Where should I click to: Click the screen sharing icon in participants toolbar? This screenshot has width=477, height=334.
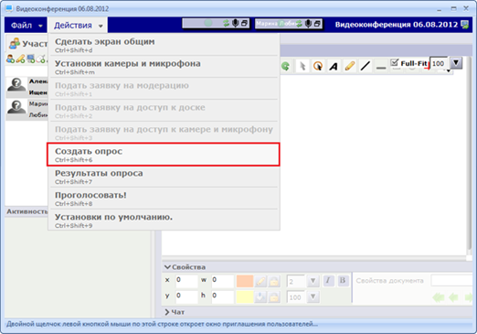point(30,59)
